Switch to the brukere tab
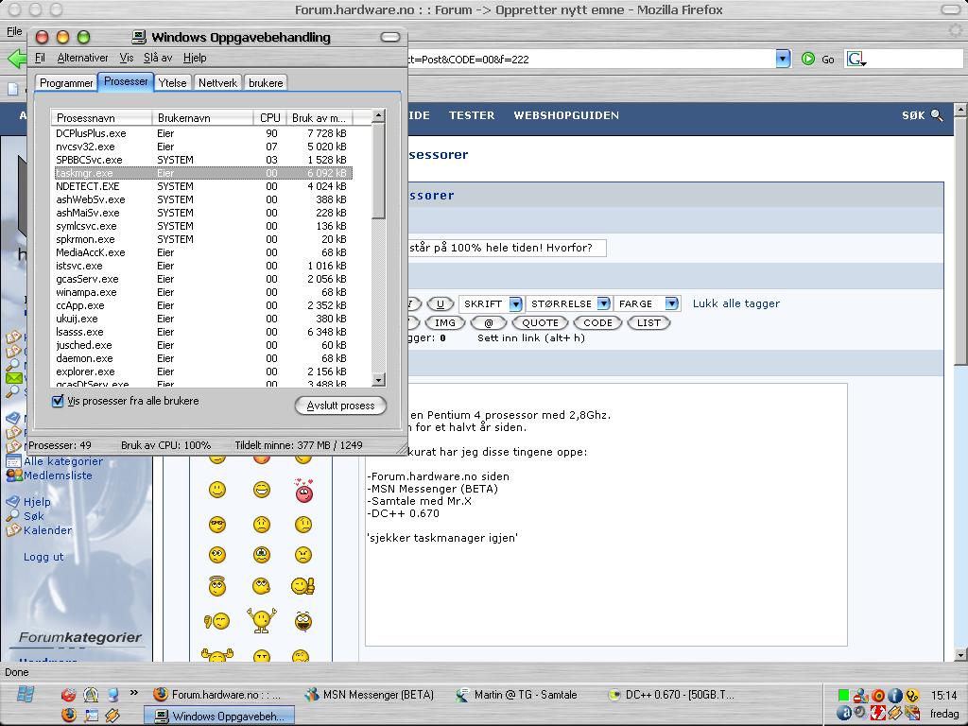Viewport: 968px width, 726px height. [x=266, y=83]
